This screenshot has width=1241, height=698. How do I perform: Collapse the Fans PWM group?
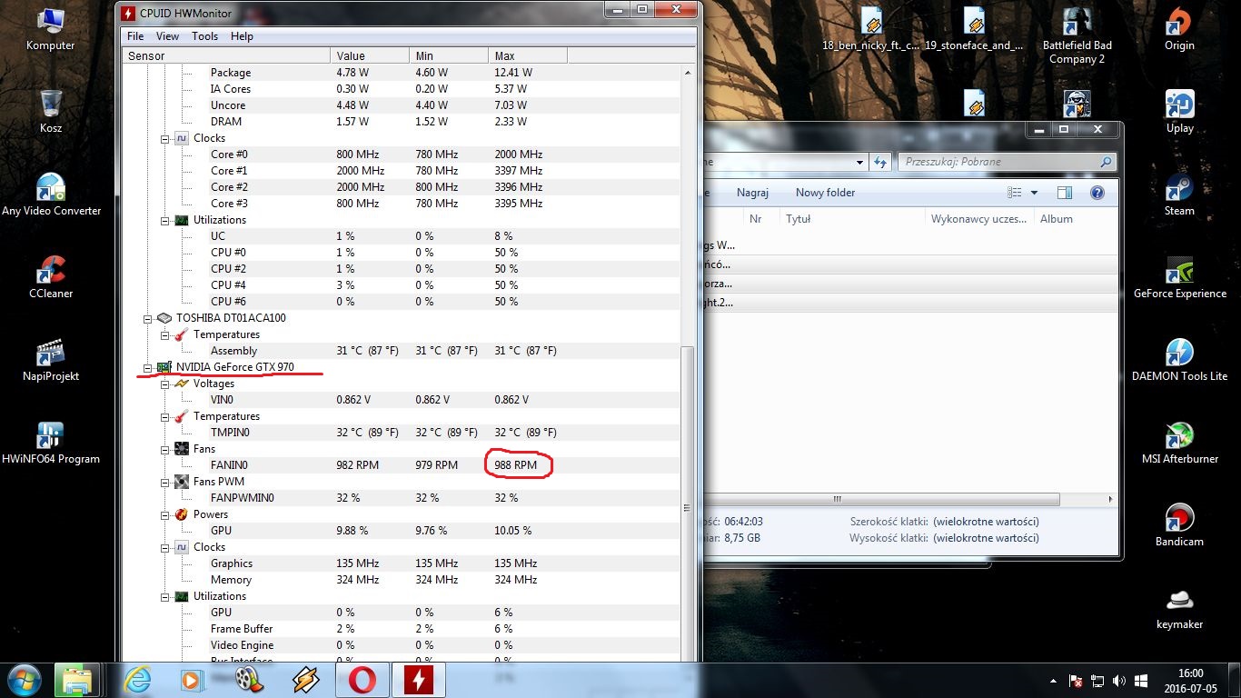click(x=165, y=482)
